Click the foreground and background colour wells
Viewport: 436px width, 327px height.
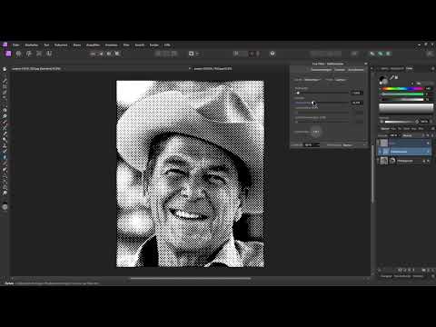[383, 81]
